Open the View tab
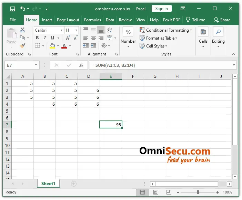 [x=141, y=20]
